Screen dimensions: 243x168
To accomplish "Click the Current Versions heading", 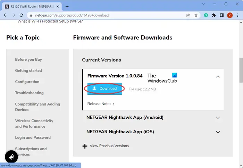I will (x=101, y=60).
